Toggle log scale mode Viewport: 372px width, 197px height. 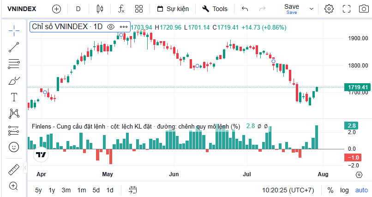click(344, 190)
